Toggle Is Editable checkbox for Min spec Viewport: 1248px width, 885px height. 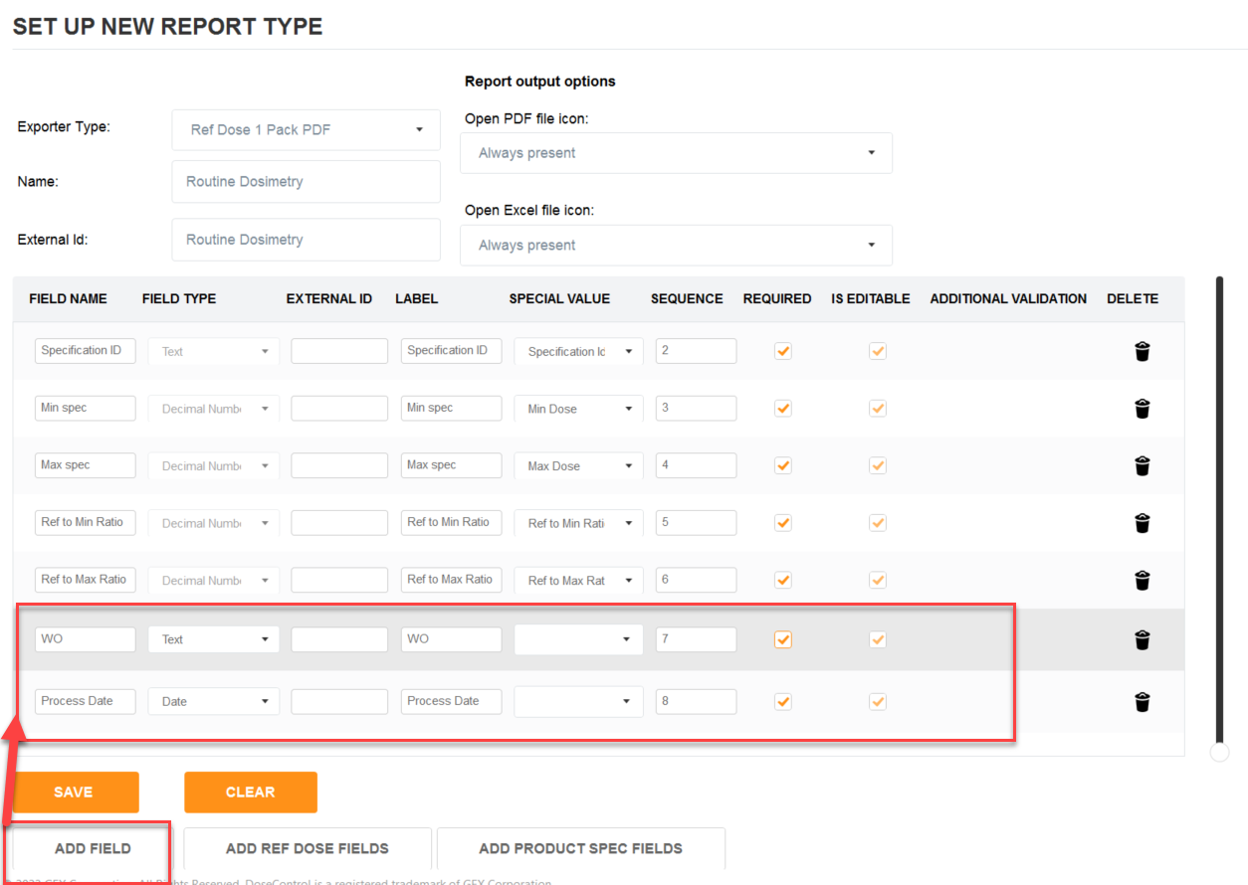[878, 409]
